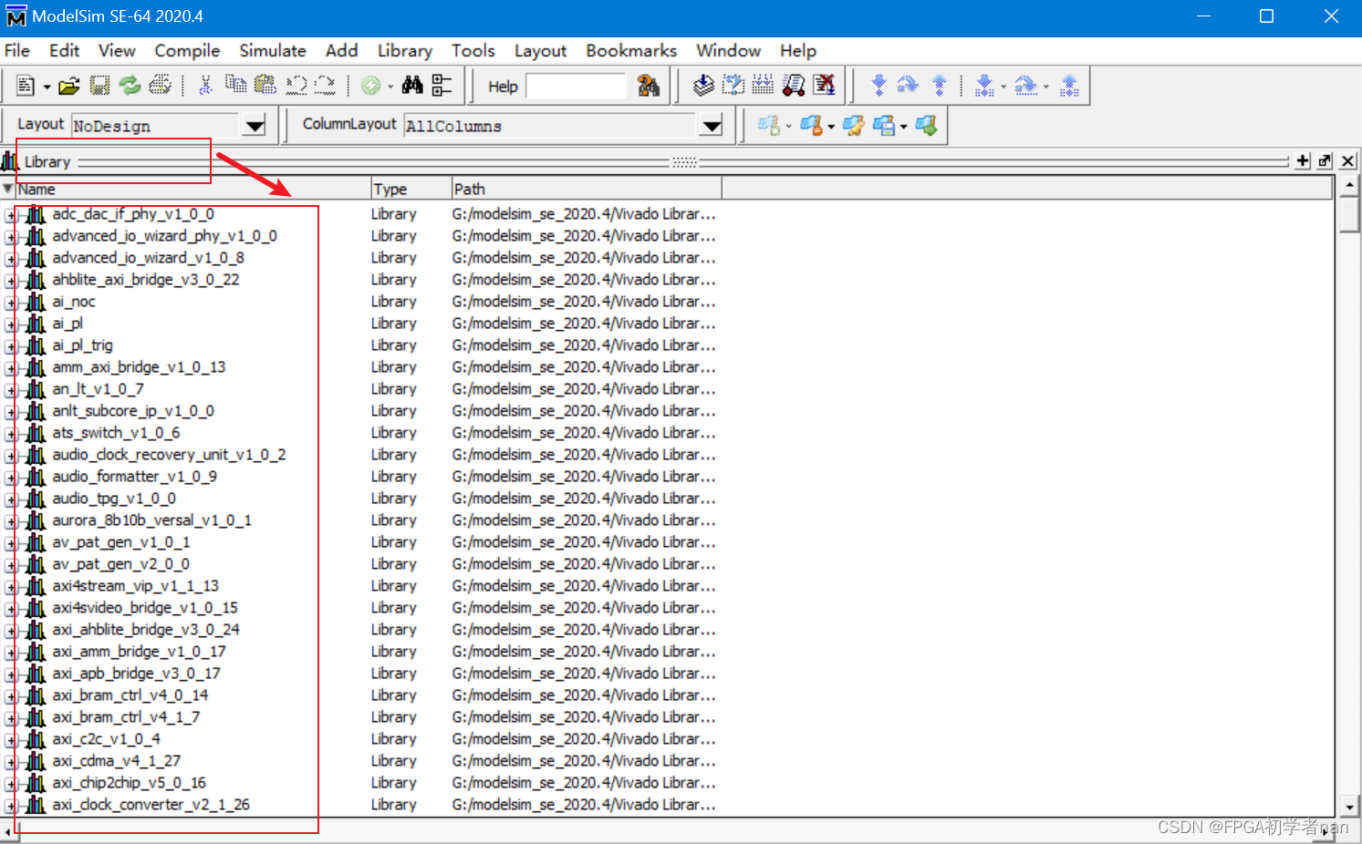Click the Help search binoculars icon
1362x844 pixels.
649,87
